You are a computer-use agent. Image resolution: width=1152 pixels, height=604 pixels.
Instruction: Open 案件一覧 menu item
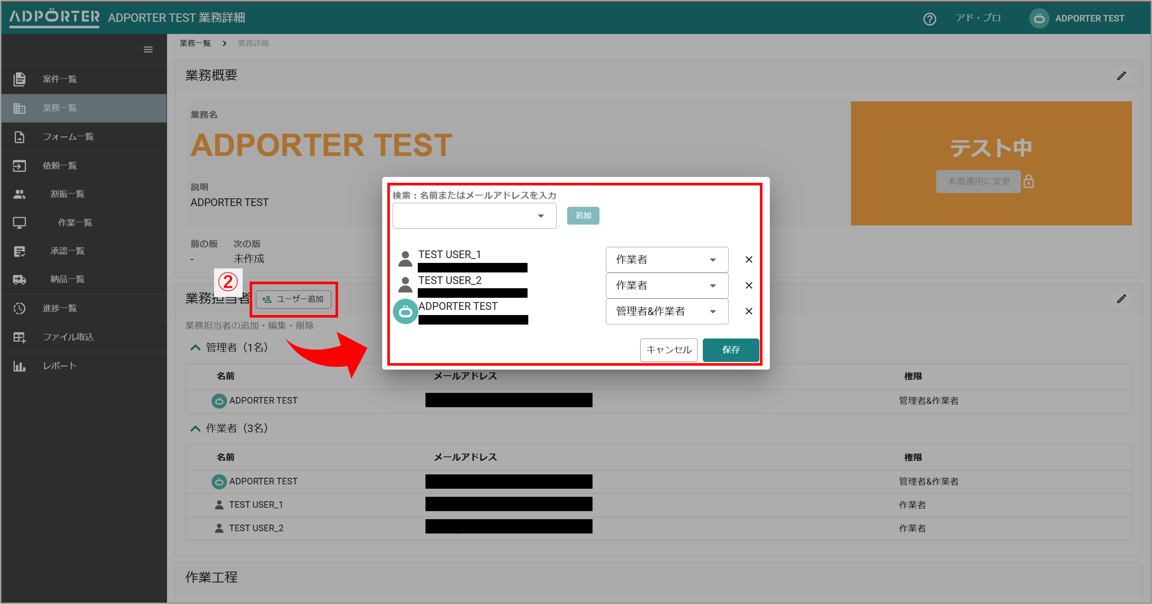point(84,79)
